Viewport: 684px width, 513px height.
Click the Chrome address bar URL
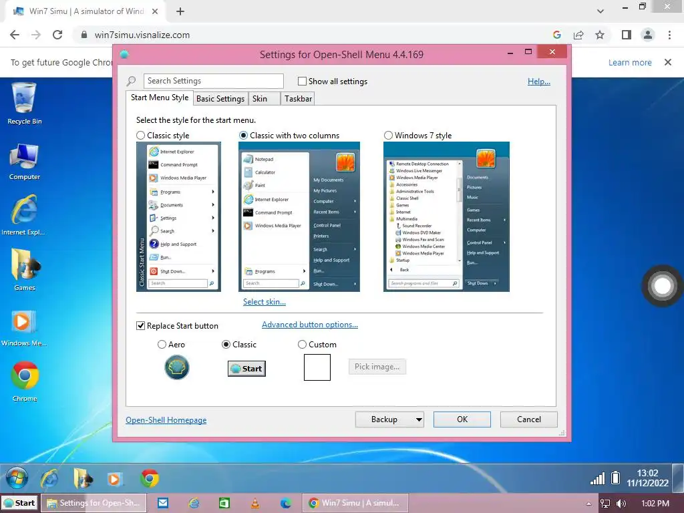[x=142, y=35]
